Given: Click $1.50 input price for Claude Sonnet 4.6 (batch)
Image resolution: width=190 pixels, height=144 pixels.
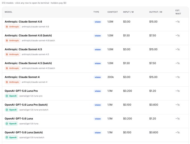Looking at the screenshot, I should [126, 36].
